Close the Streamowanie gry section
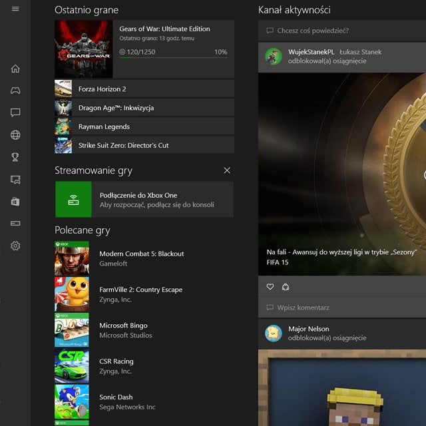This screenshot has height=426, width=426. pos(227,170)
